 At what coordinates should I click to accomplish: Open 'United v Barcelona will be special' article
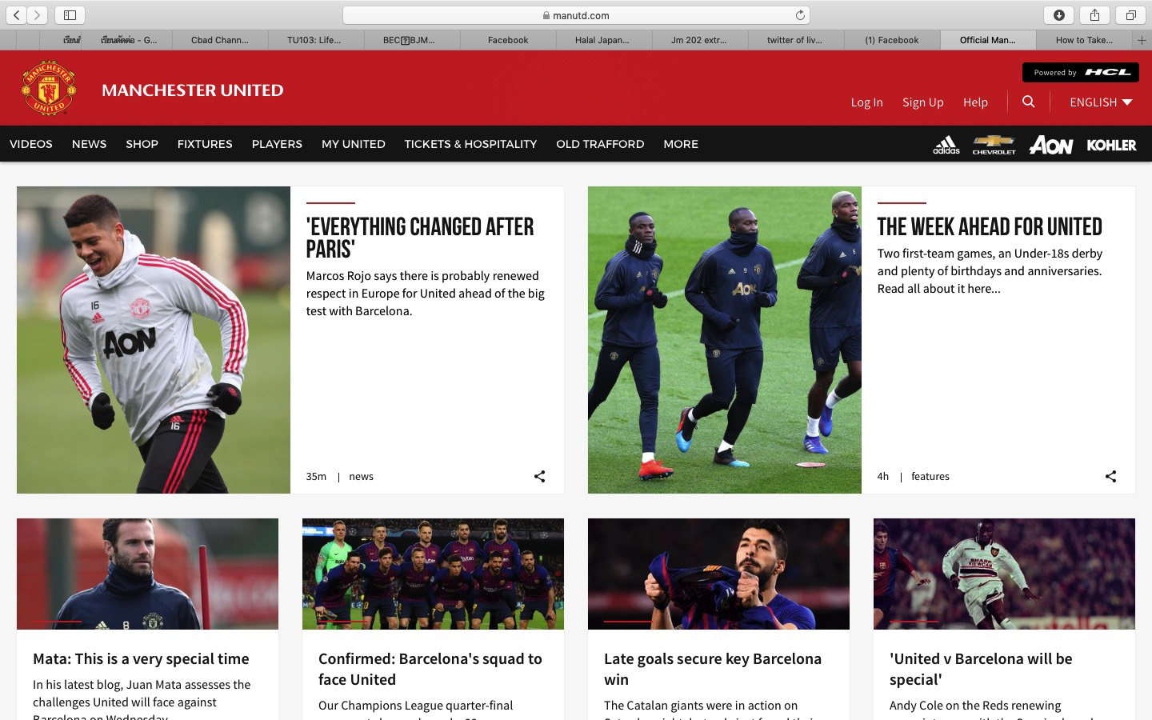(x=981, y=669)
